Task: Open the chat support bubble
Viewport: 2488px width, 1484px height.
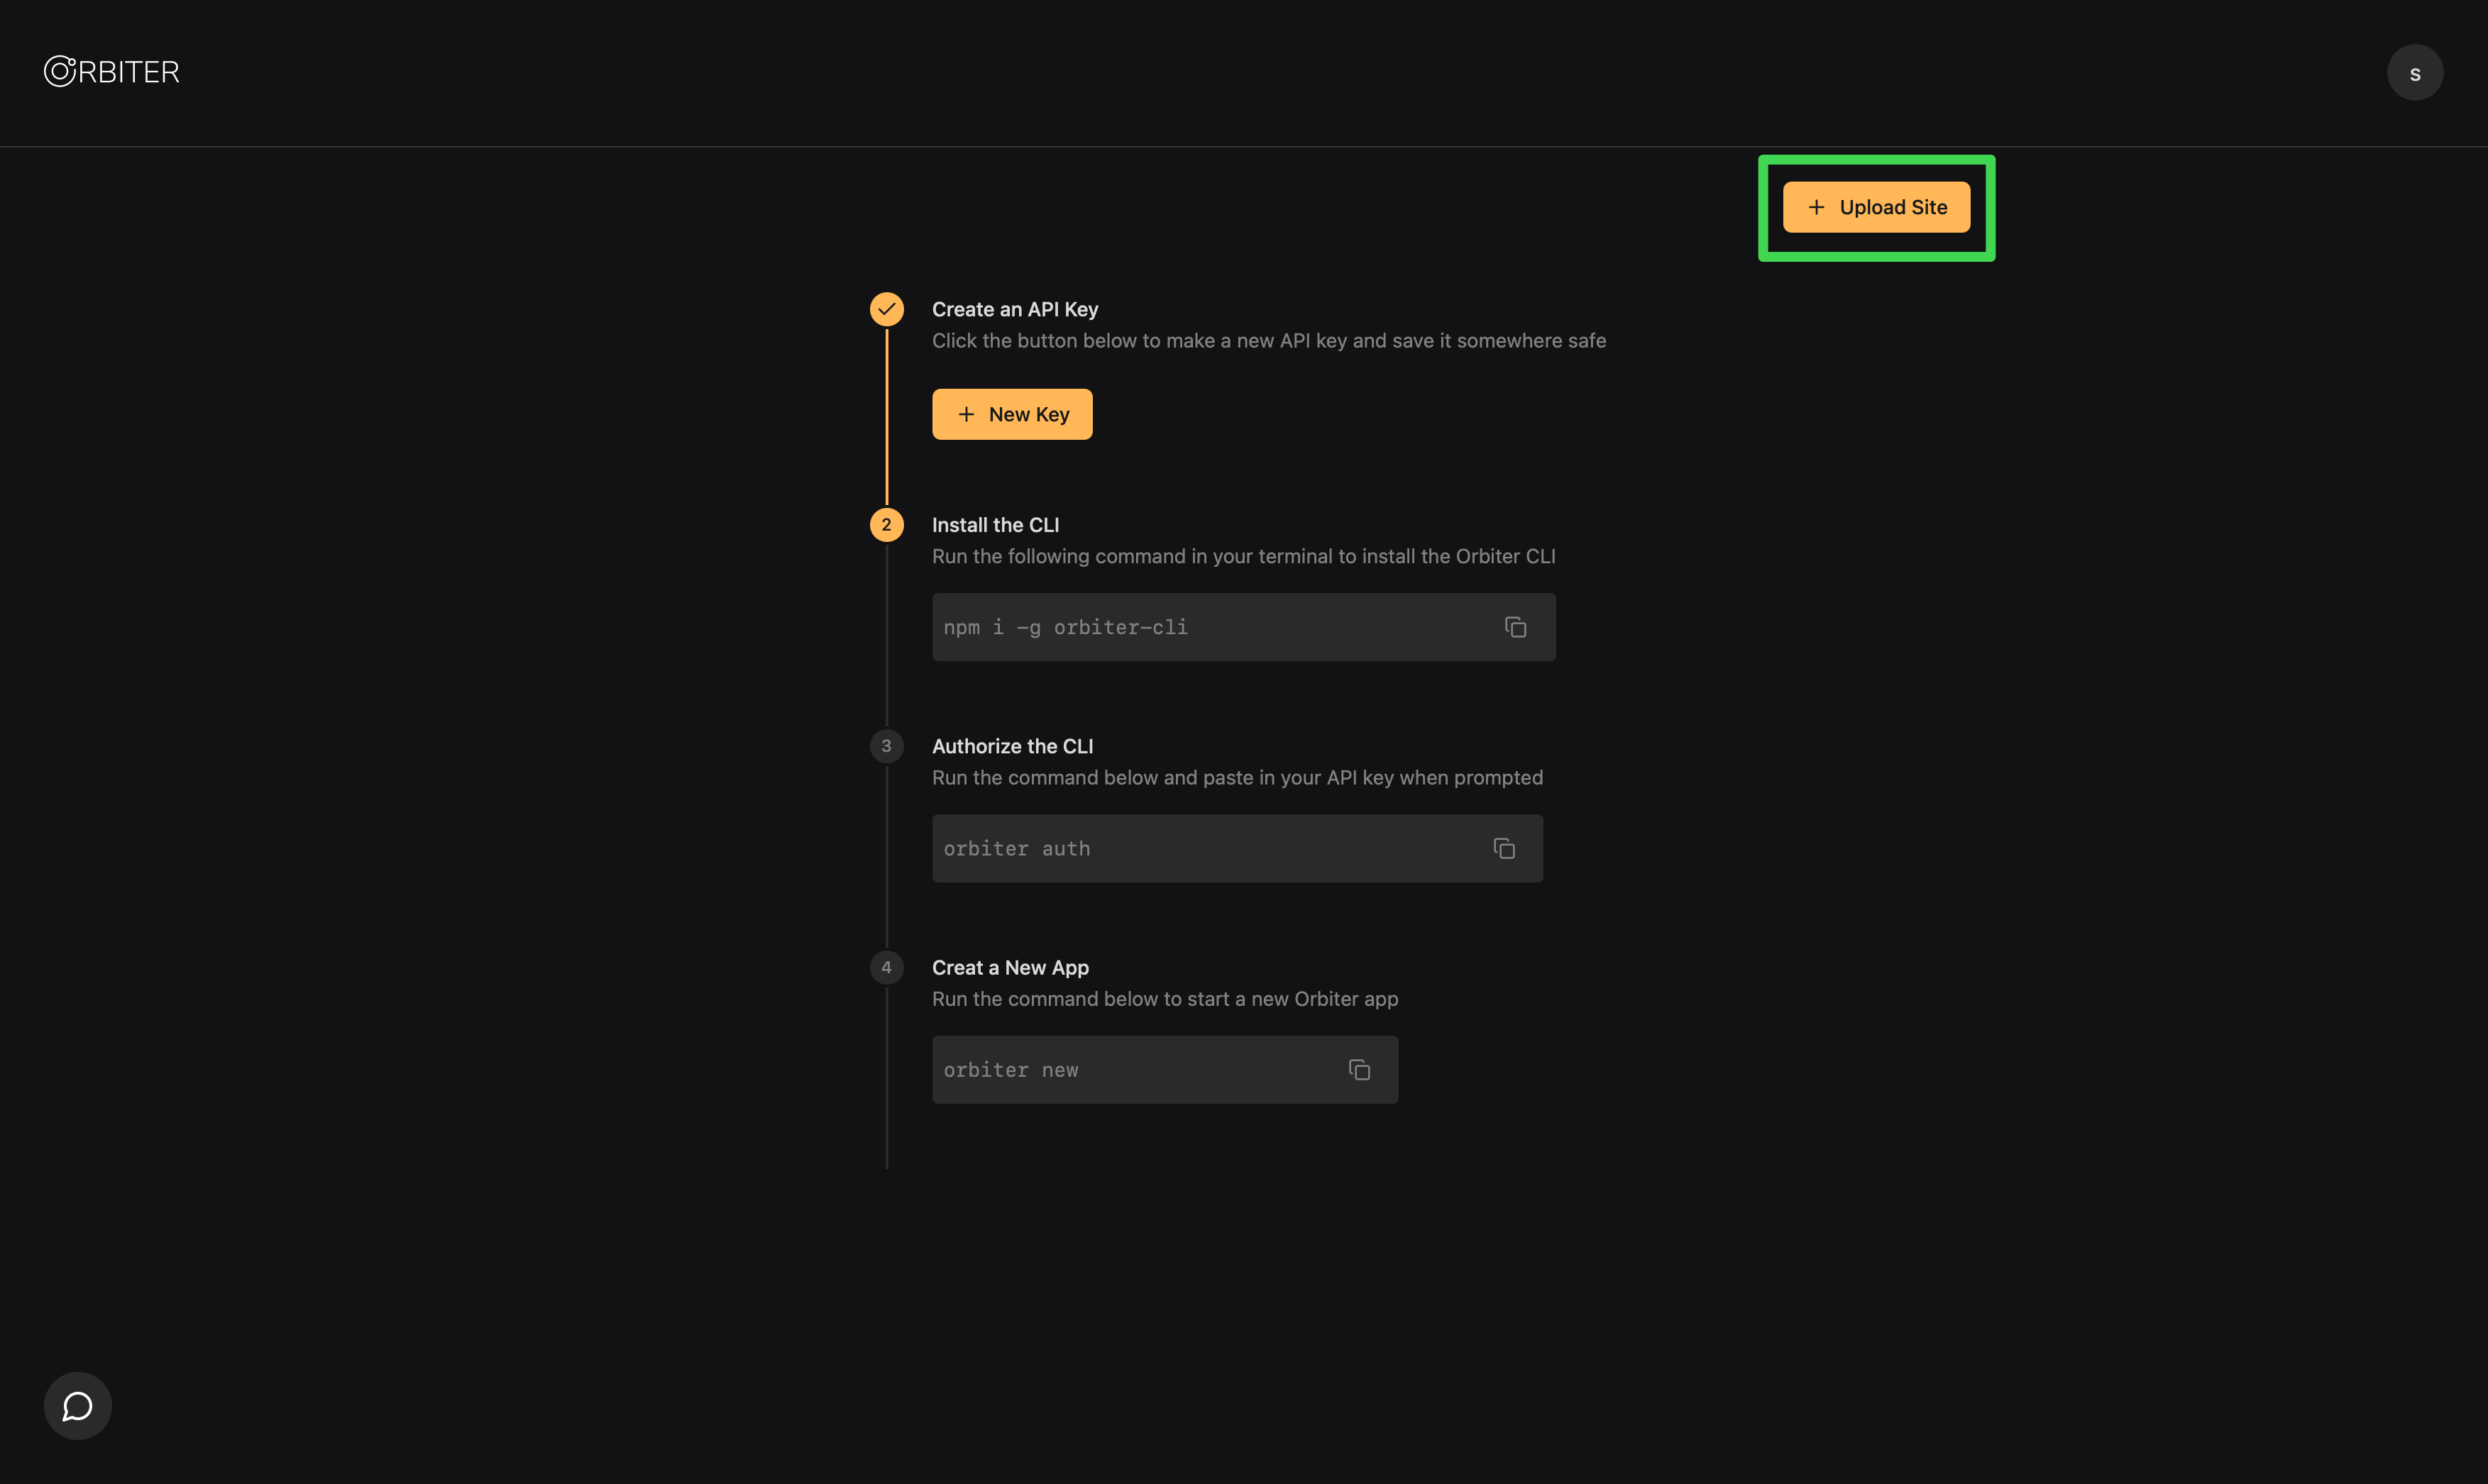Action: [77, 1405]
